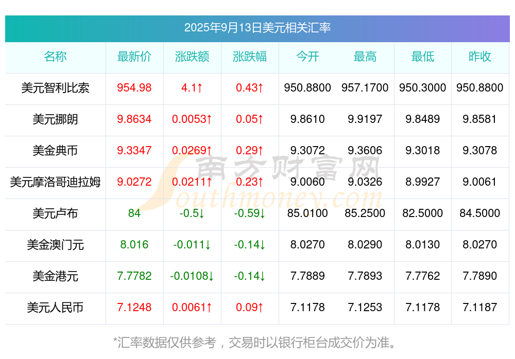Select the 最低 column header
The height and width of the screenshot is (359, 515).
[x=423, y=57]
